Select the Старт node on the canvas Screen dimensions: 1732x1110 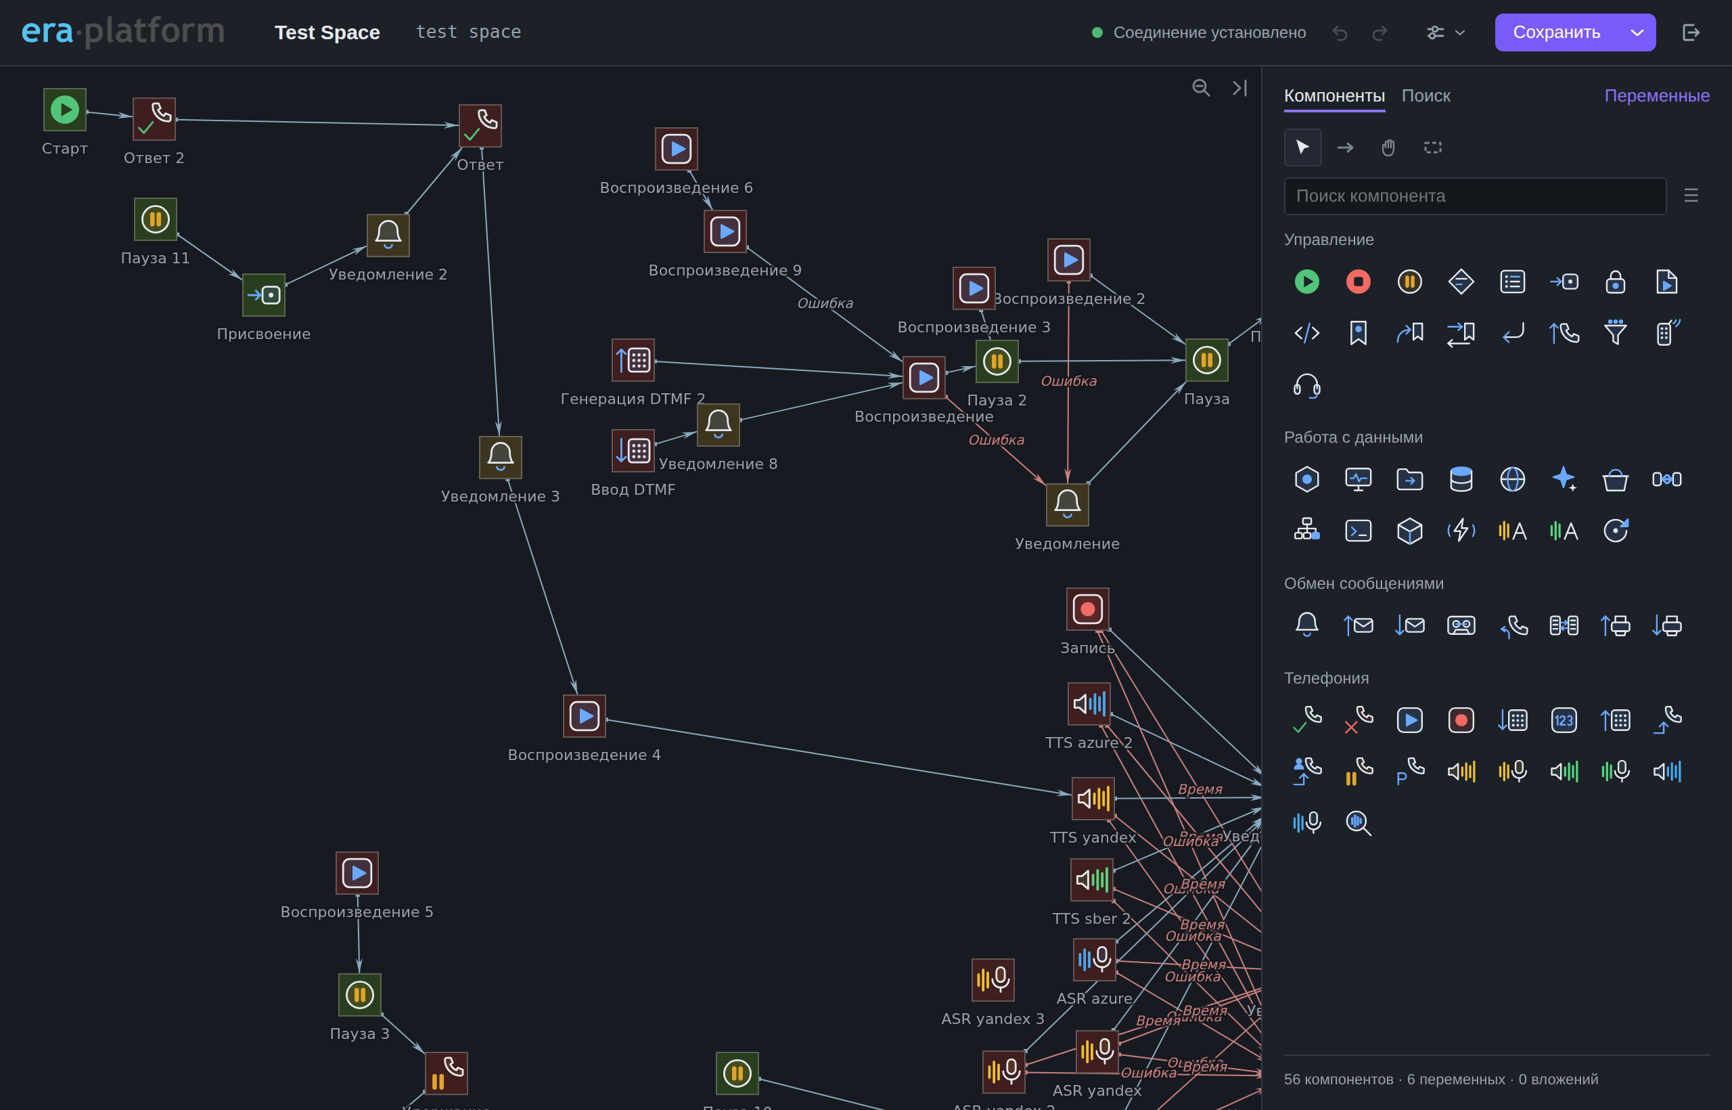(65, 110)
